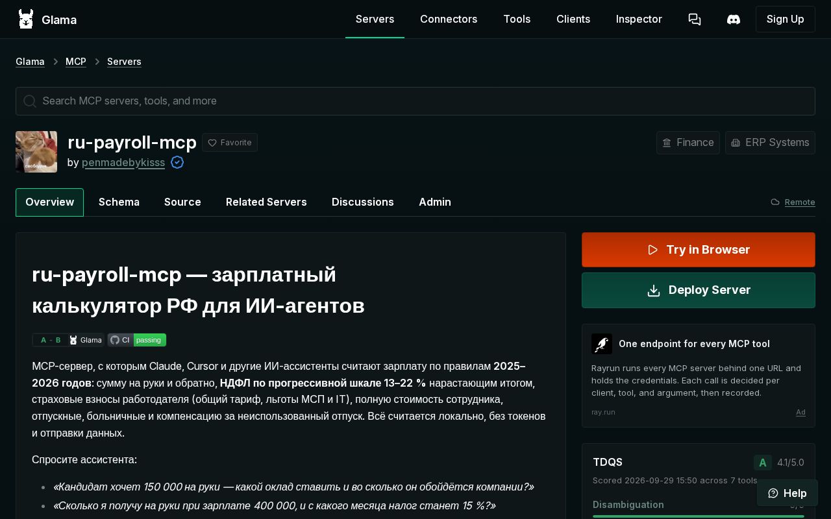Click the 4.1/5.0 TDQS score text
Viewport: 831px width, 519px height.
(791, 463)
